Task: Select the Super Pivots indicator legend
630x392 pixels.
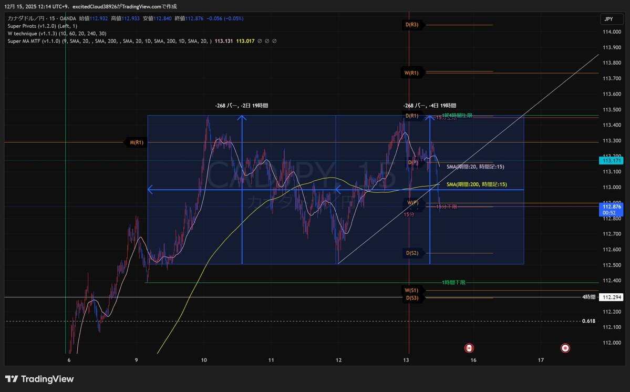Action: tap(42, 26)
